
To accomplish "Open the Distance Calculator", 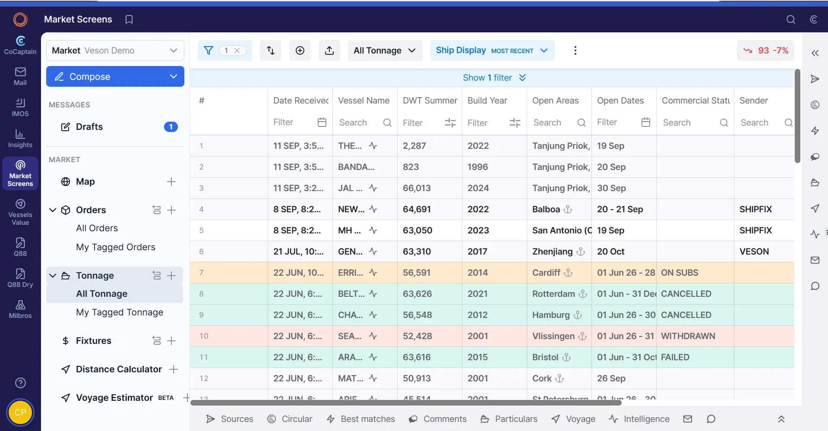I will (119, 369).
